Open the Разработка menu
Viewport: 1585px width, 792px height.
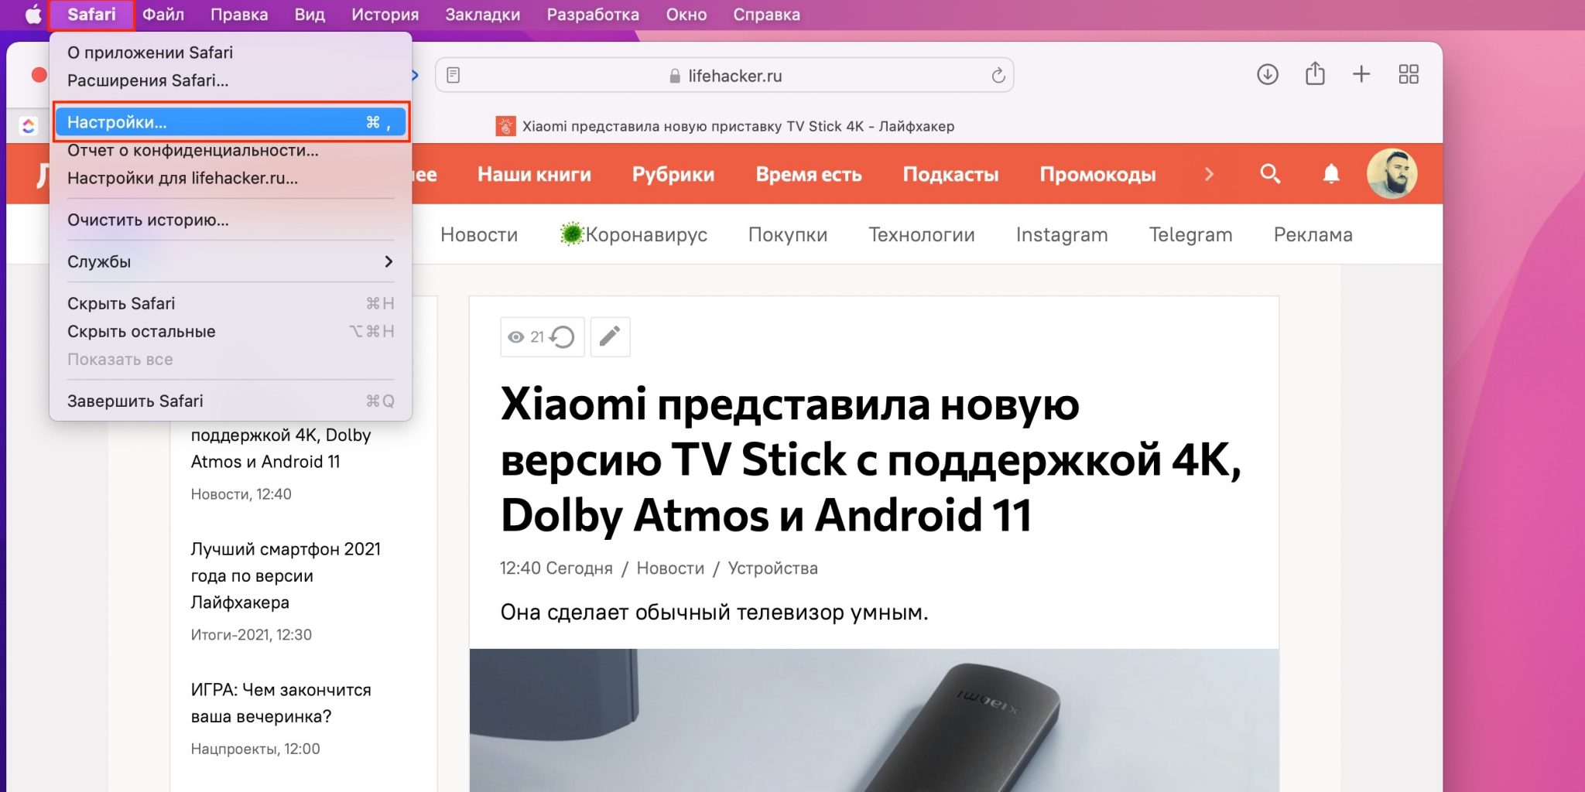(593, 15)
